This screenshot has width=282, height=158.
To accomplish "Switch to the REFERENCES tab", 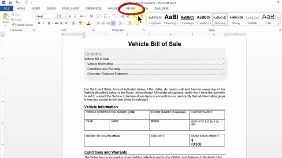I will click(x=93, y=8).
